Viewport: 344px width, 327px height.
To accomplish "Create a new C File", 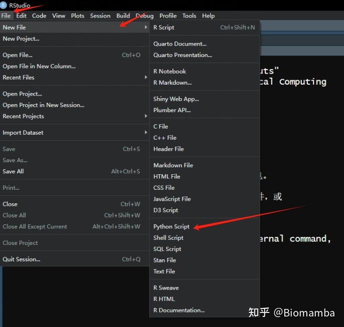I will (x=205, y=127).
